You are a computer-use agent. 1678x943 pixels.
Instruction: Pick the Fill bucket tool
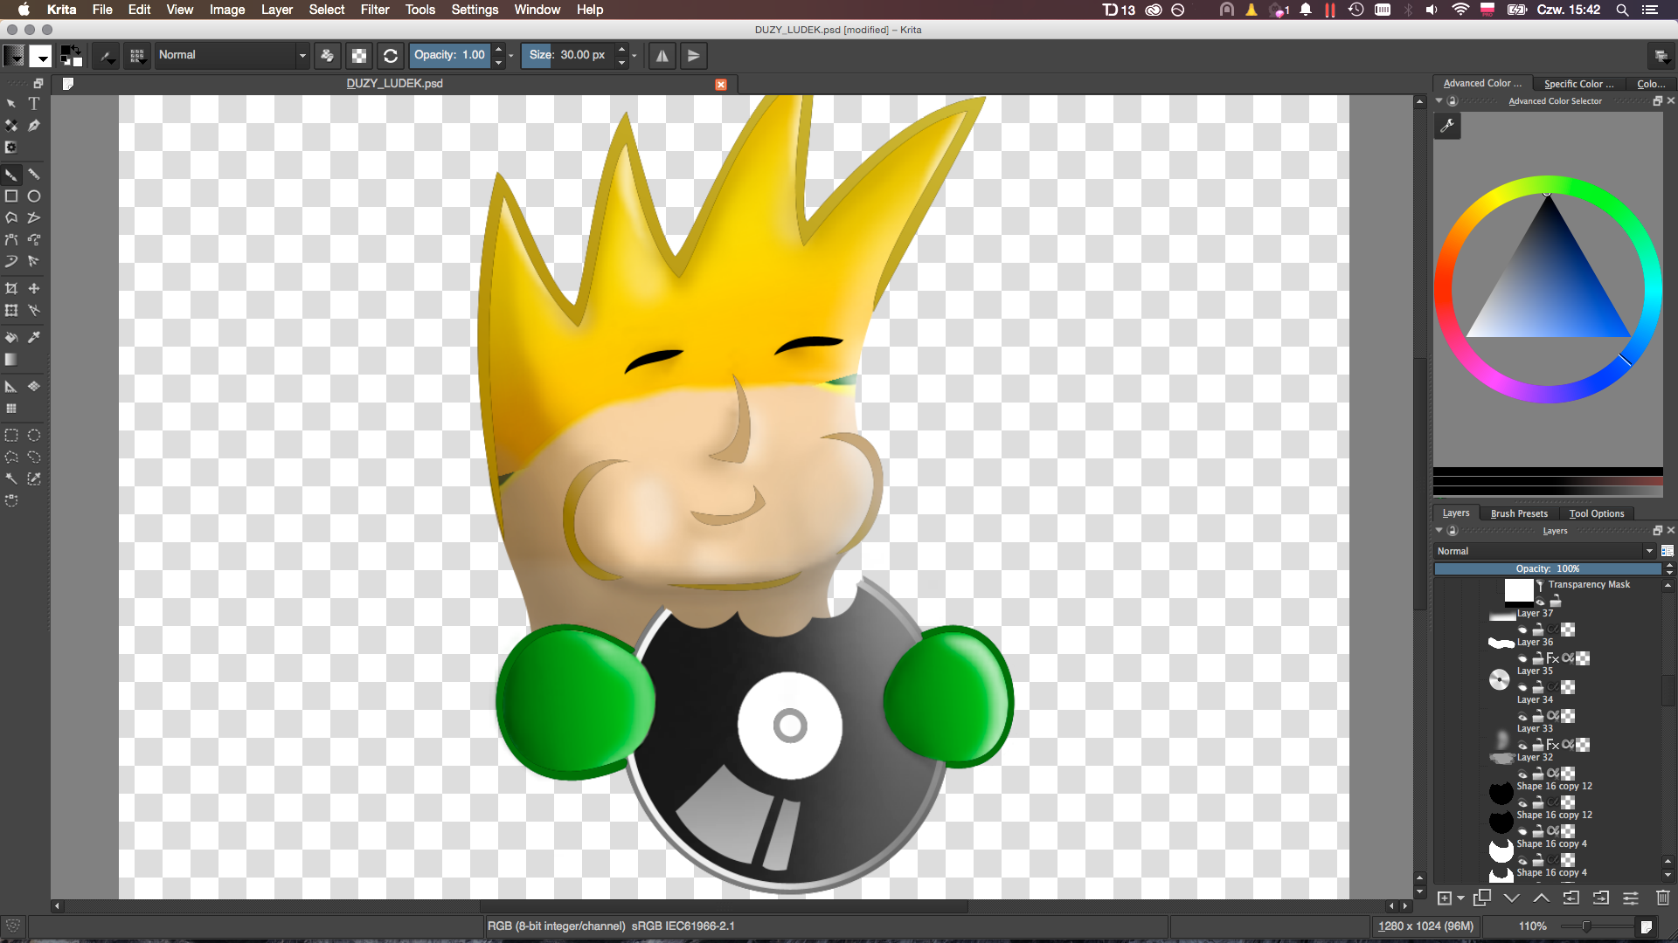pos(11,337)
